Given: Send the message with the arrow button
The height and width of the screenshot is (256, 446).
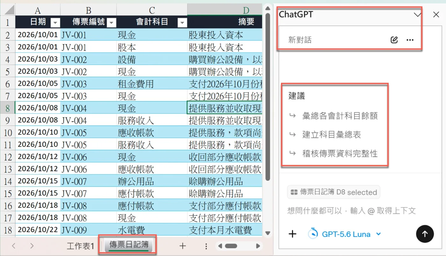Looking at the screenshot, I should [x=425, y=234].
